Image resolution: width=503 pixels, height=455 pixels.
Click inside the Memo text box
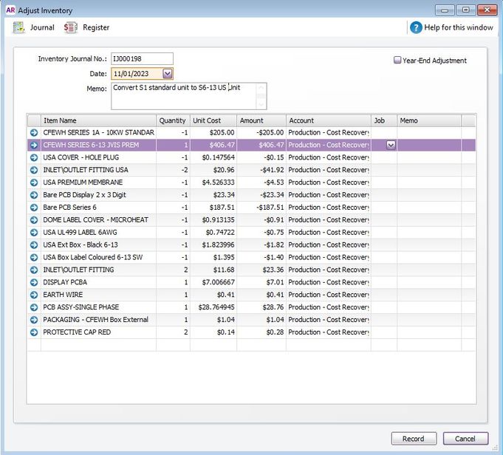point(188,95)
